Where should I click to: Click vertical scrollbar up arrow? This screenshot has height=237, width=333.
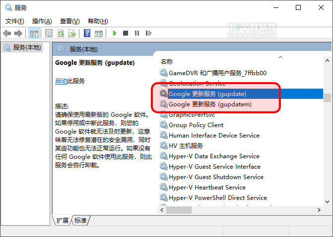[x=327, y=60]
